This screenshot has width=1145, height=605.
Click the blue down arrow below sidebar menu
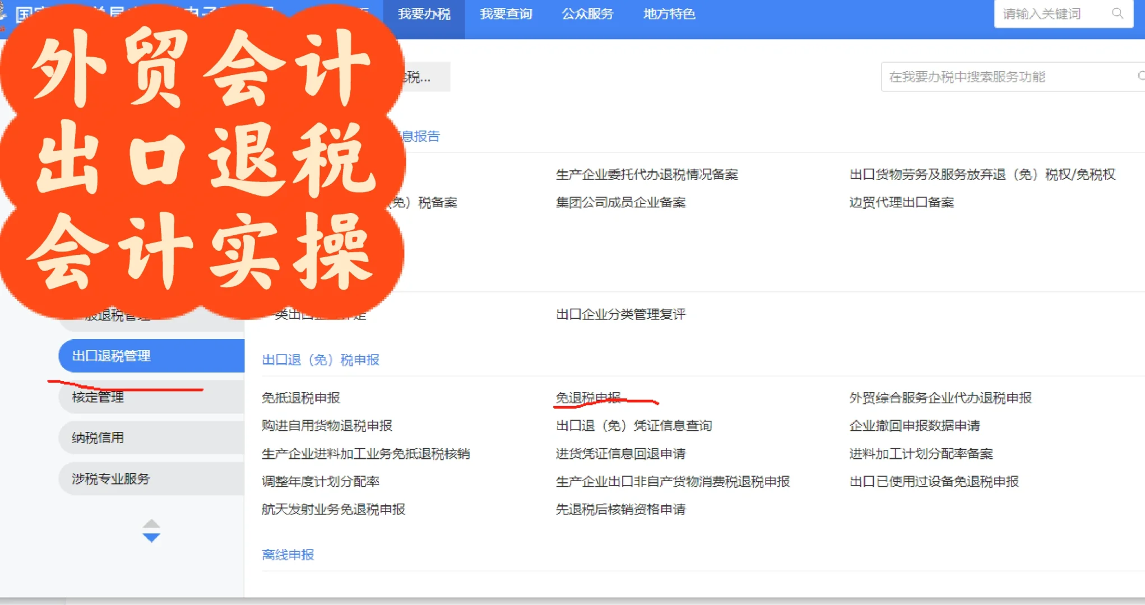(x=151, y=536)
